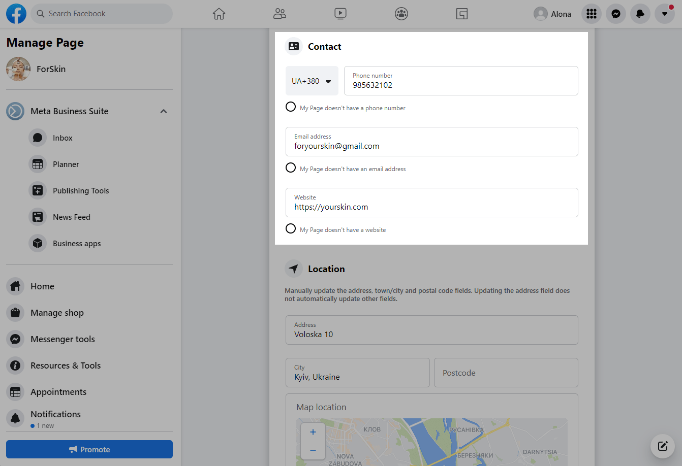This screenshot has width=682, height=466.
Task: Click the Facebook logo
Action: coord(16,14)
